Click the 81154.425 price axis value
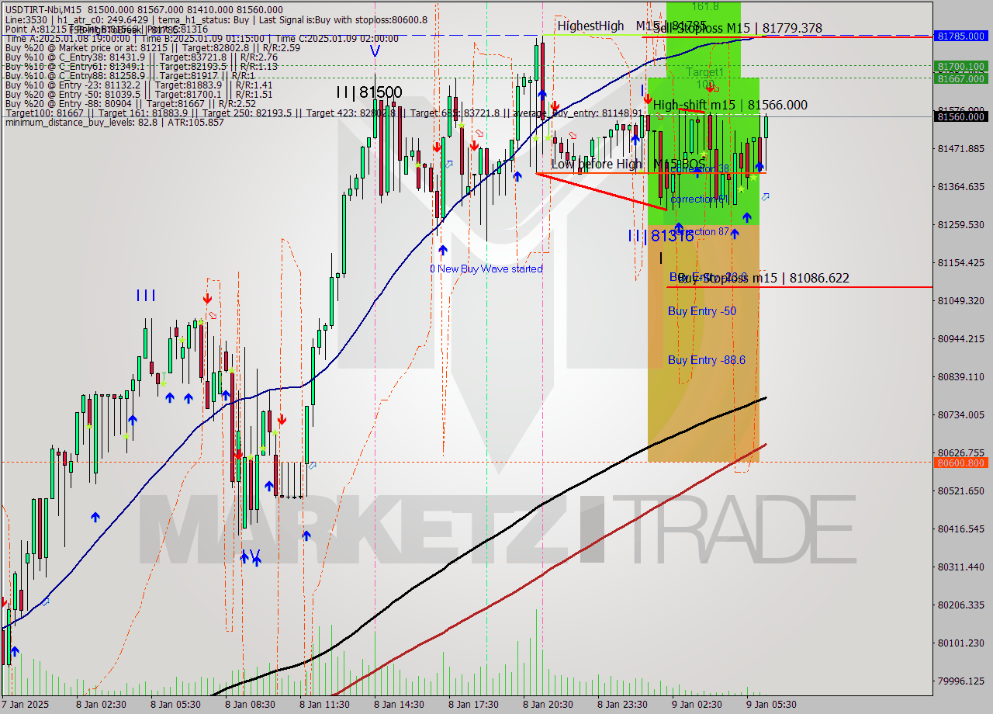The height and width of the screenshot is (714, 993). pyautogui.click(x=961, y=262)
